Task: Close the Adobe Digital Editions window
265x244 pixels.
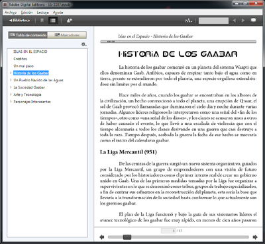Action: point(256,3)
